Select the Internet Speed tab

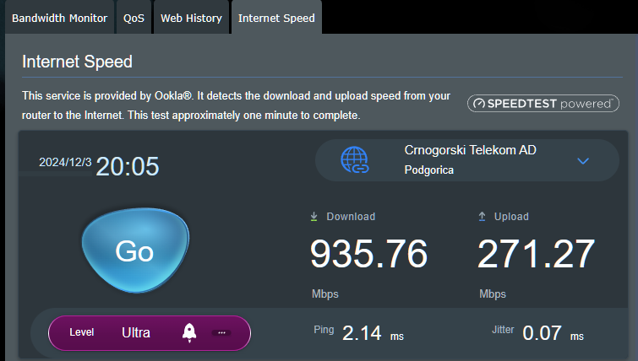pos(276,18)
